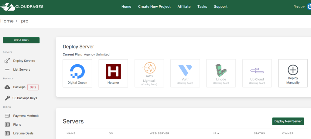Click the Linode provider card
Screen dimensions: 311x139
[x=221, y=73]
